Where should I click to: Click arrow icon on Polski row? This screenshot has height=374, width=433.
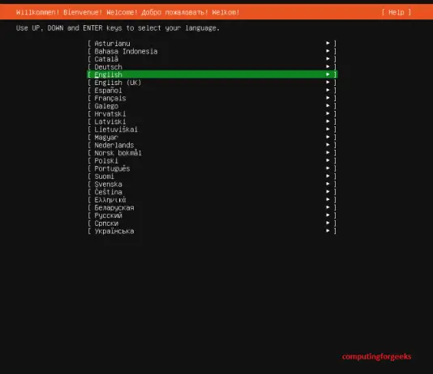pyautogui.click(x=328, y=160)
